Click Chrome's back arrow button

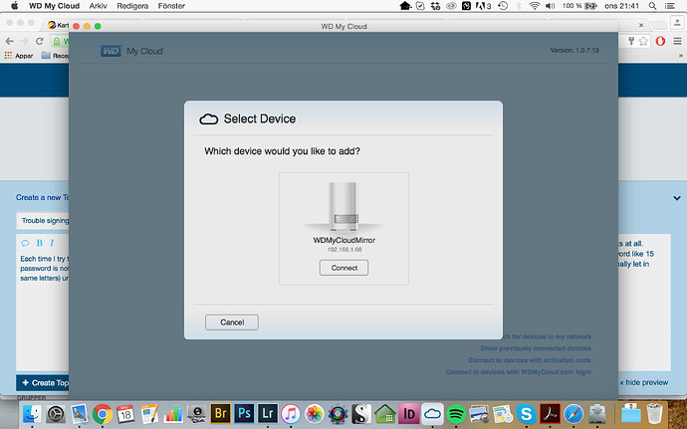(9, 41)
